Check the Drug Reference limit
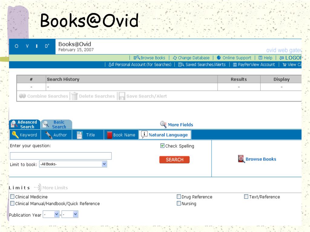 tap(179, 196)
